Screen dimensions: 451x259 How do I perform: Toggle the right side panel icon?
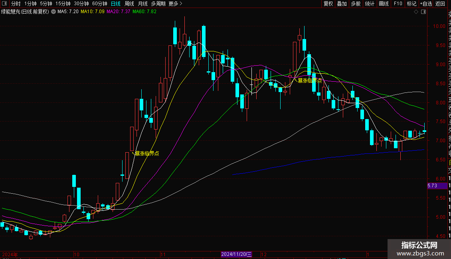coord(423,12)
